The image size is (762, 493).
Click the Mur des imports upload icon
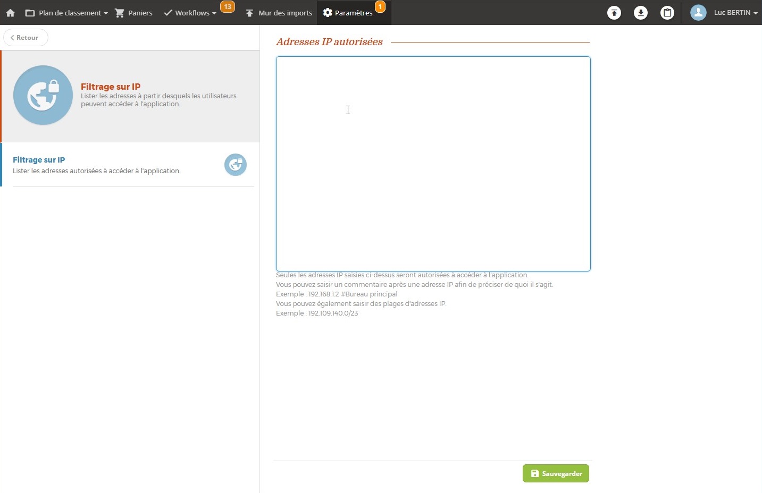pos(249,13)
